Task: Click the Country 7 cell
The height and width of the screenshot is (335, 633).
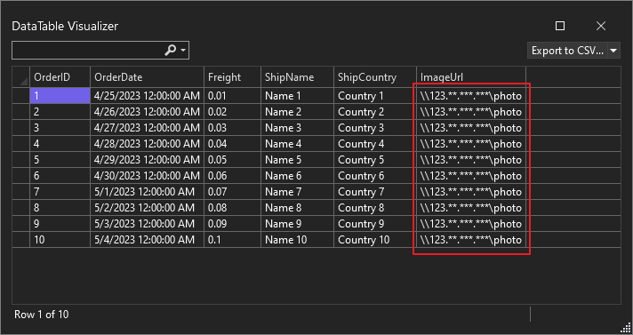Action: tap(375, 192)
